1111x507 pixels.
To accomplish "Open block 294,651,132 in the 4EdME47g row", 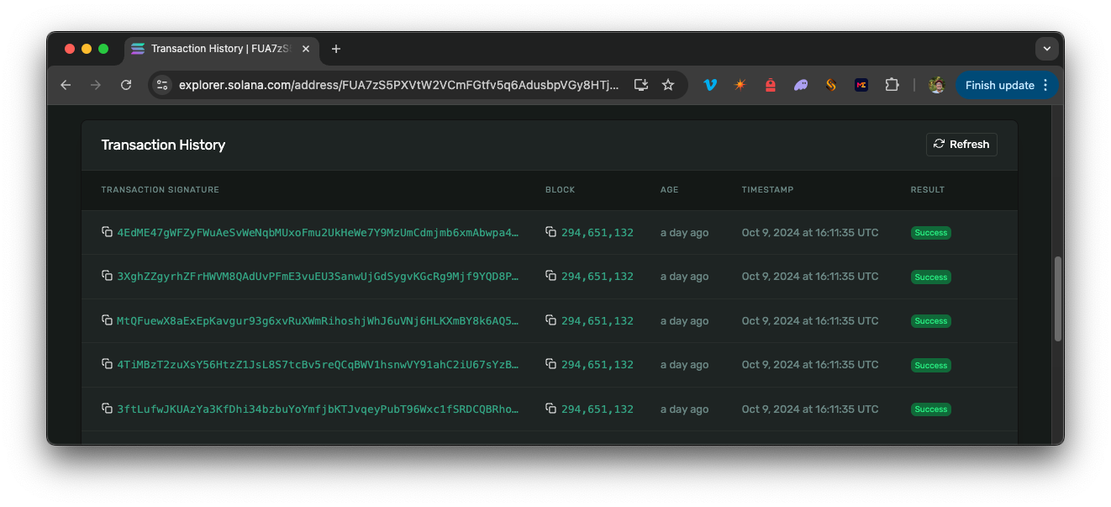I will pos(598,233).
